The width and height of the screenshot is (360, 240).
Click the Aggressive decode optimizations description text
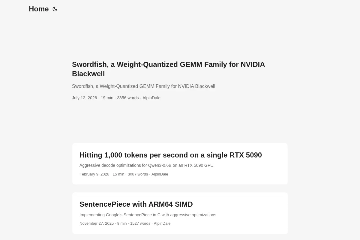[146, 165]
